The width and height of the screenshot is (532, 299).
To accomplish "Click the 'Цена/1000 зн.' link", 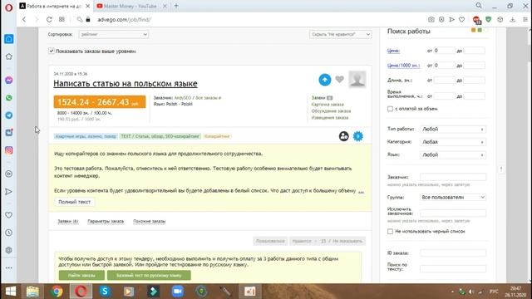I will click(x=403, y=66).
